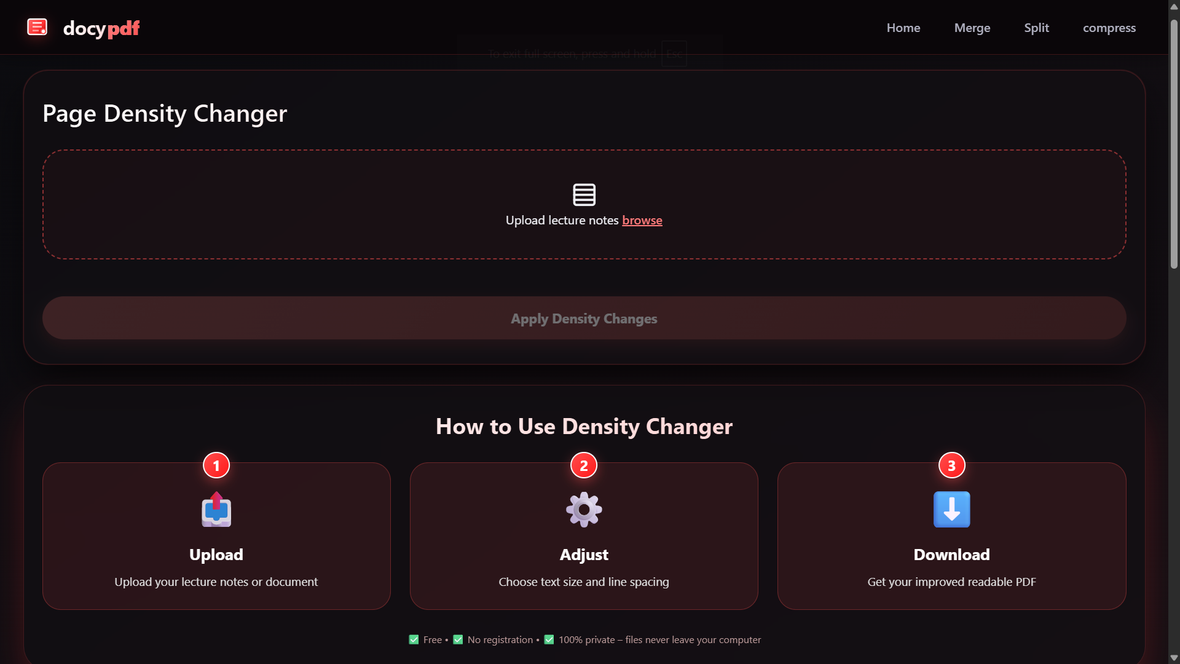Open the compress nav item
The height and width of the screenshot is (664, 1180).
[1109, 28]
